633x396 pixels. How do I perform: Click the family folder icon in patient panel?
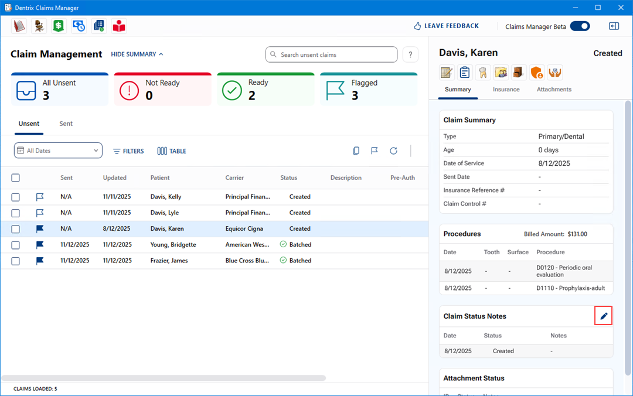click(x=501, y=72)
